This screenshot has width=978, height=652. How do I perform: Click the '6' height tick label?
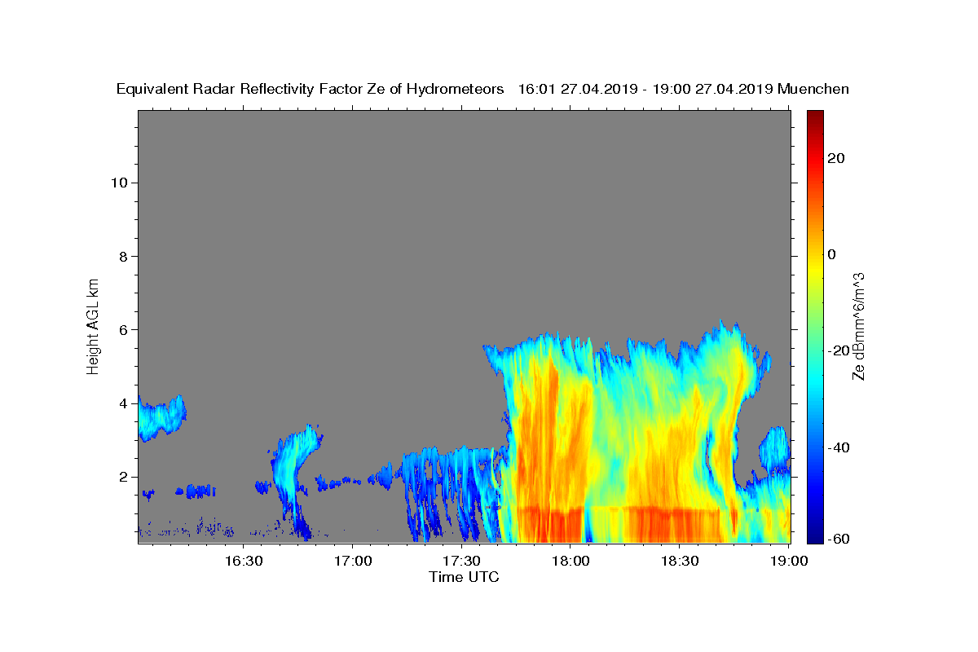(123, 330)
